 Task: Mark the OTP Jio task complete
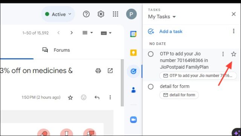tap(151, 54)
